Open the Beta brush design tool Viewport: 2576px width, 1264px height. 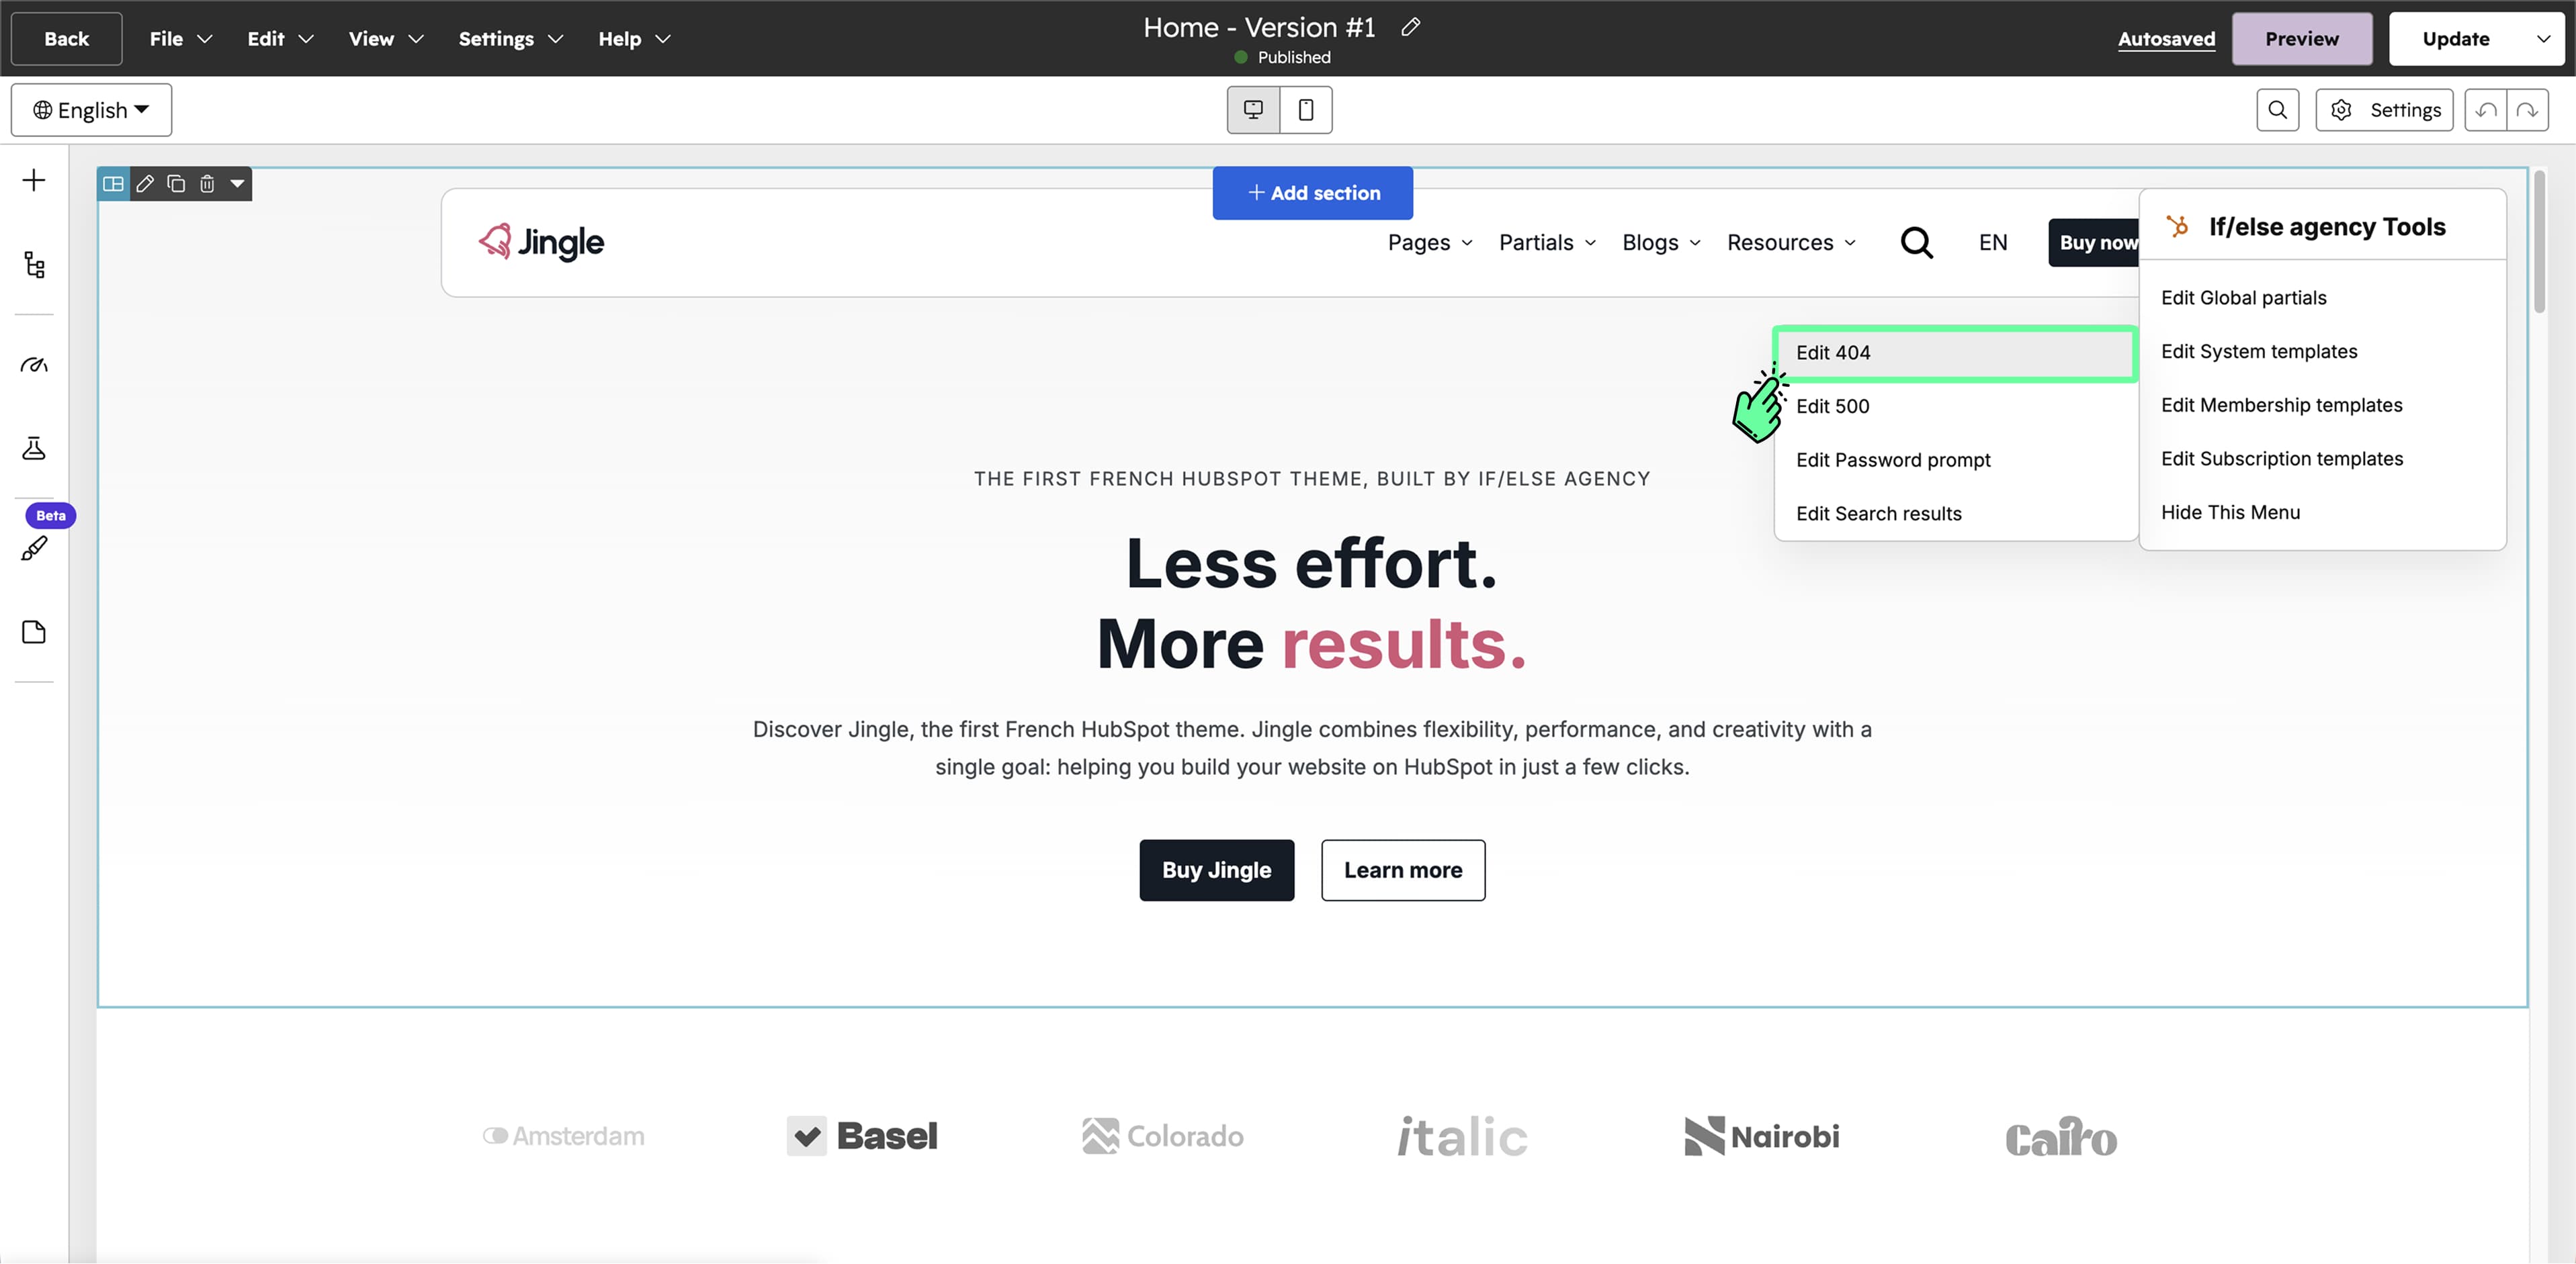34,548
